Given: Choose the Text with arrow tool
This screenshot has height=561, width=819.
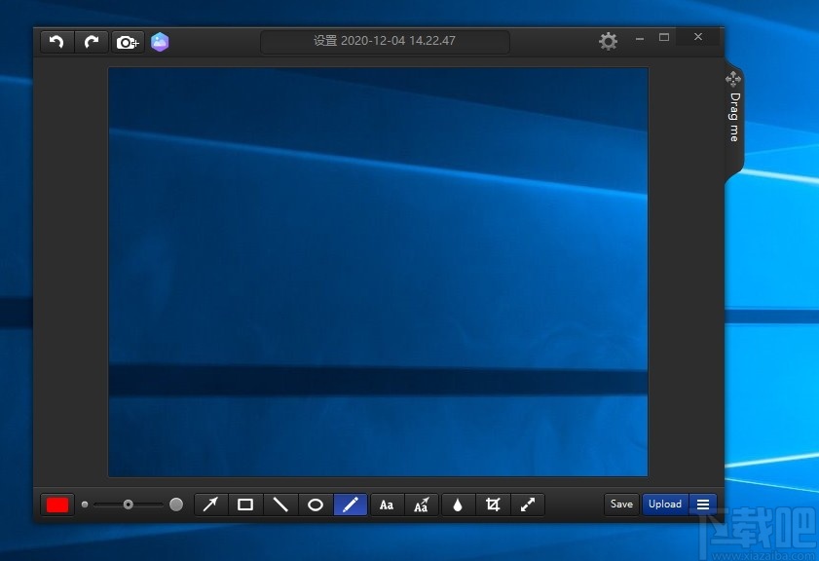Looking at the screenshot, I should click(x=422, y=505).
